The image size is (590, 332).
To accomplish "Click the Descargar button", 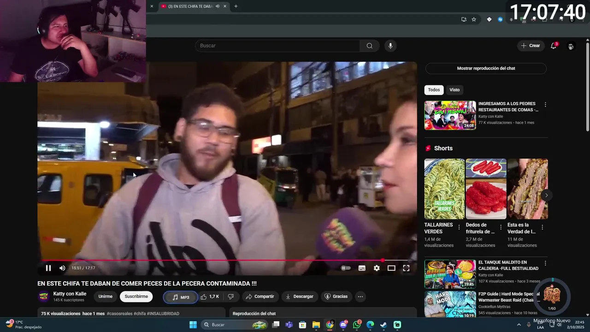I will 300,296.
